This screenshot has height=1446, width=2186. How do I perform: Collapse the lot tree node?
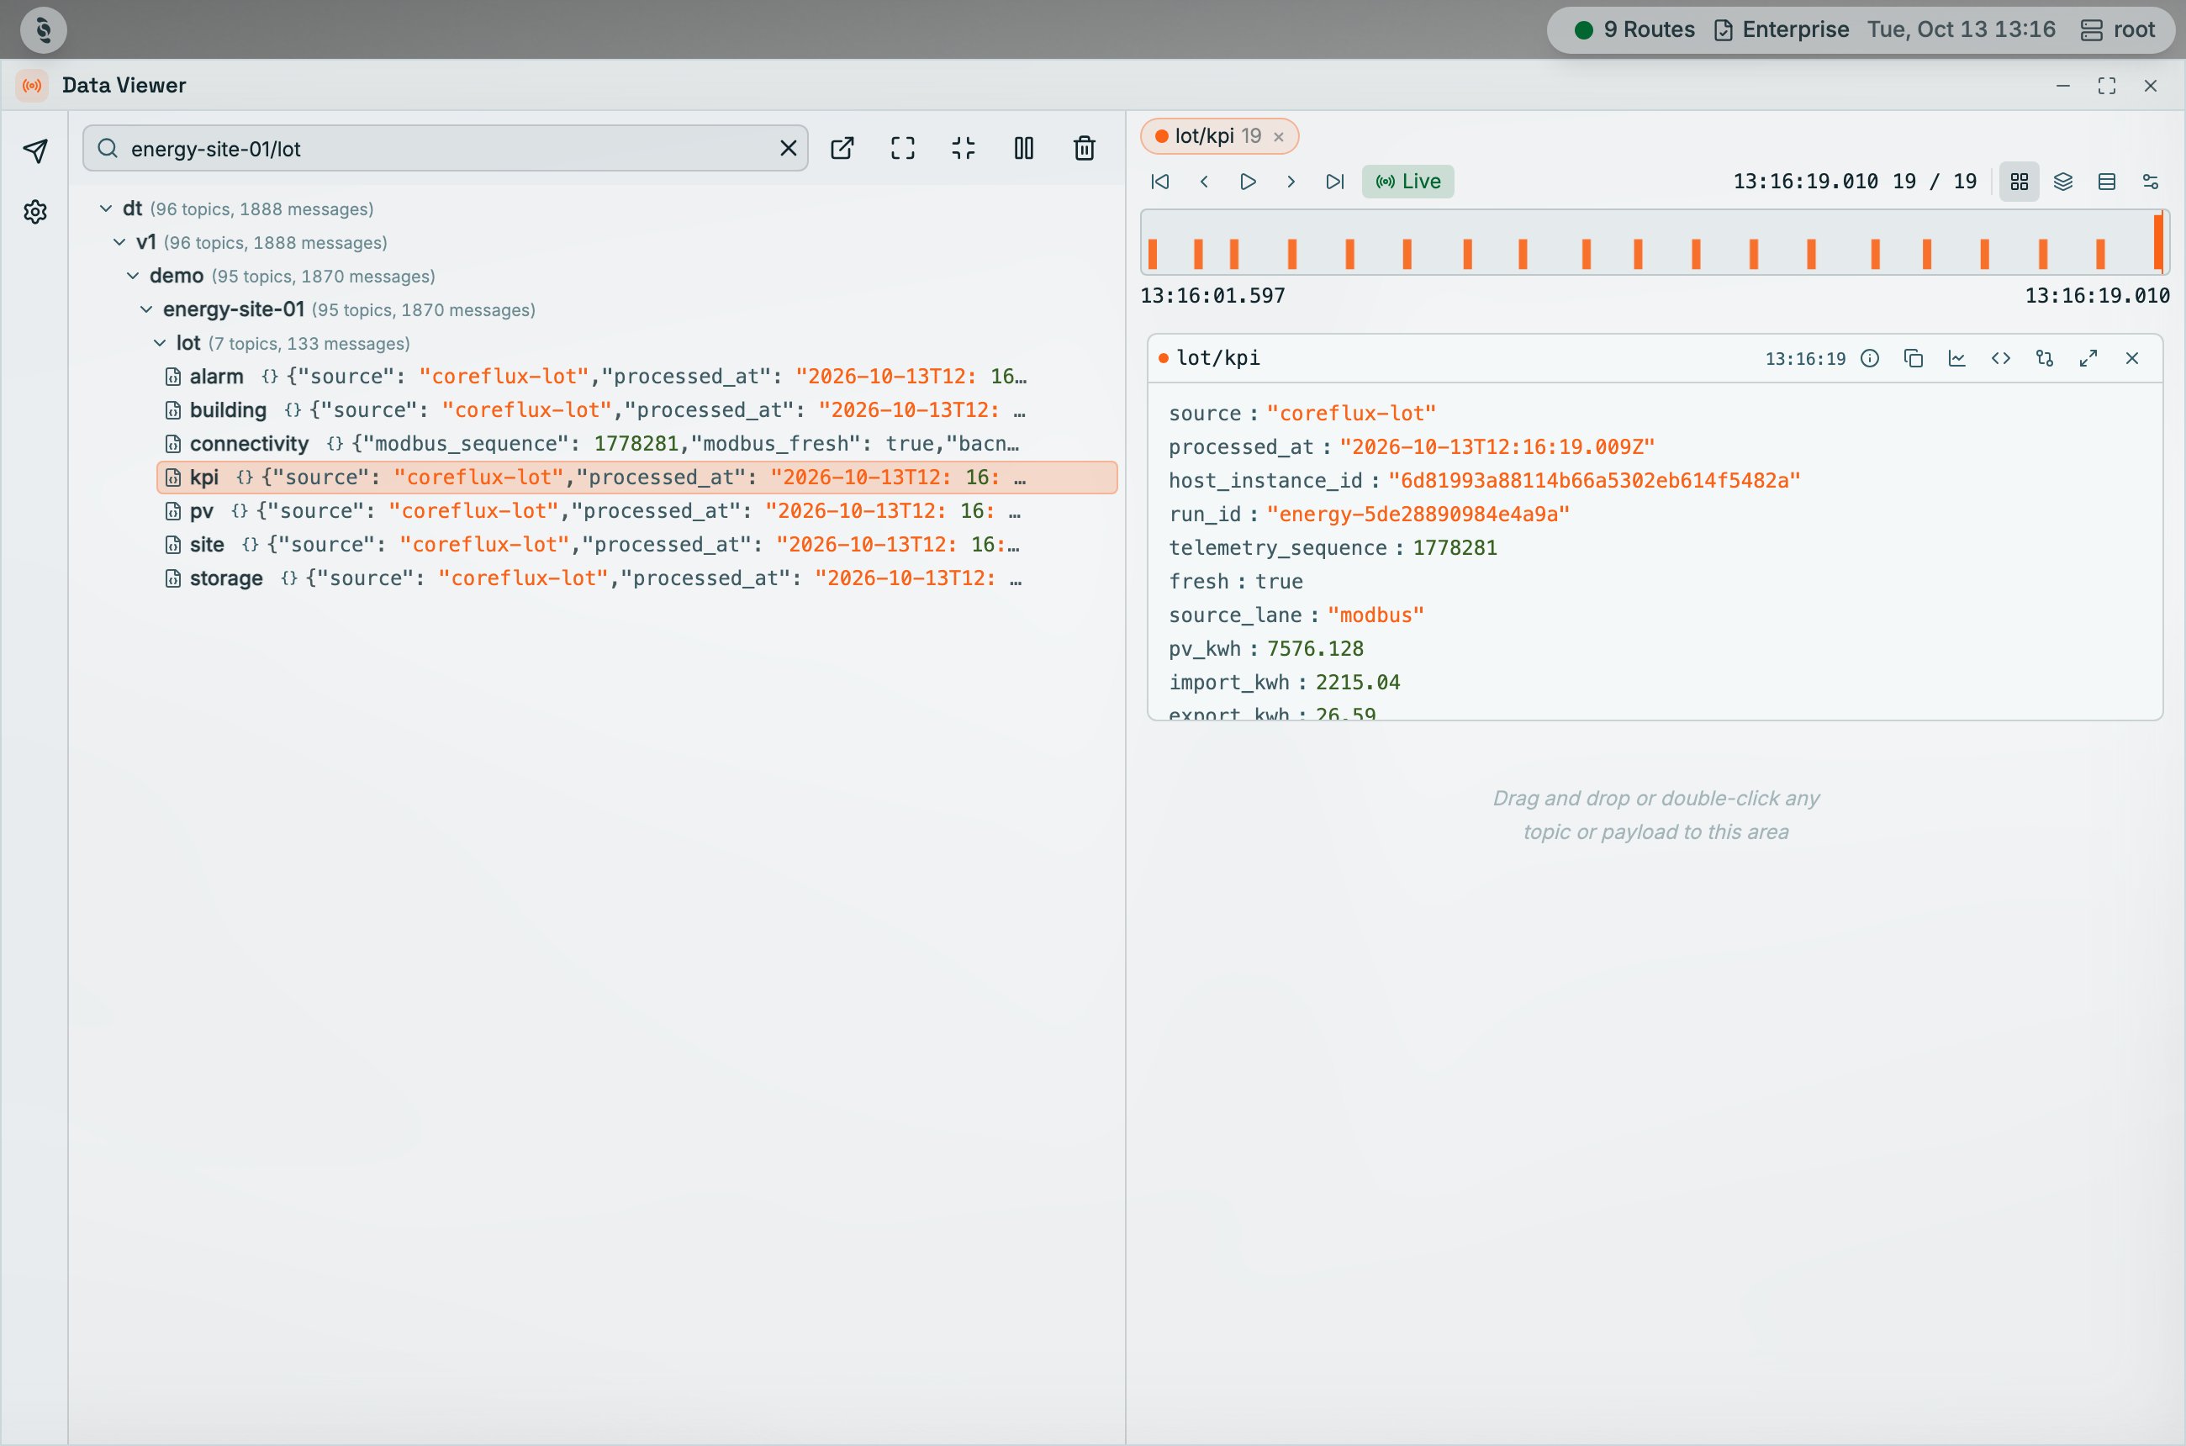pos(160,343)
